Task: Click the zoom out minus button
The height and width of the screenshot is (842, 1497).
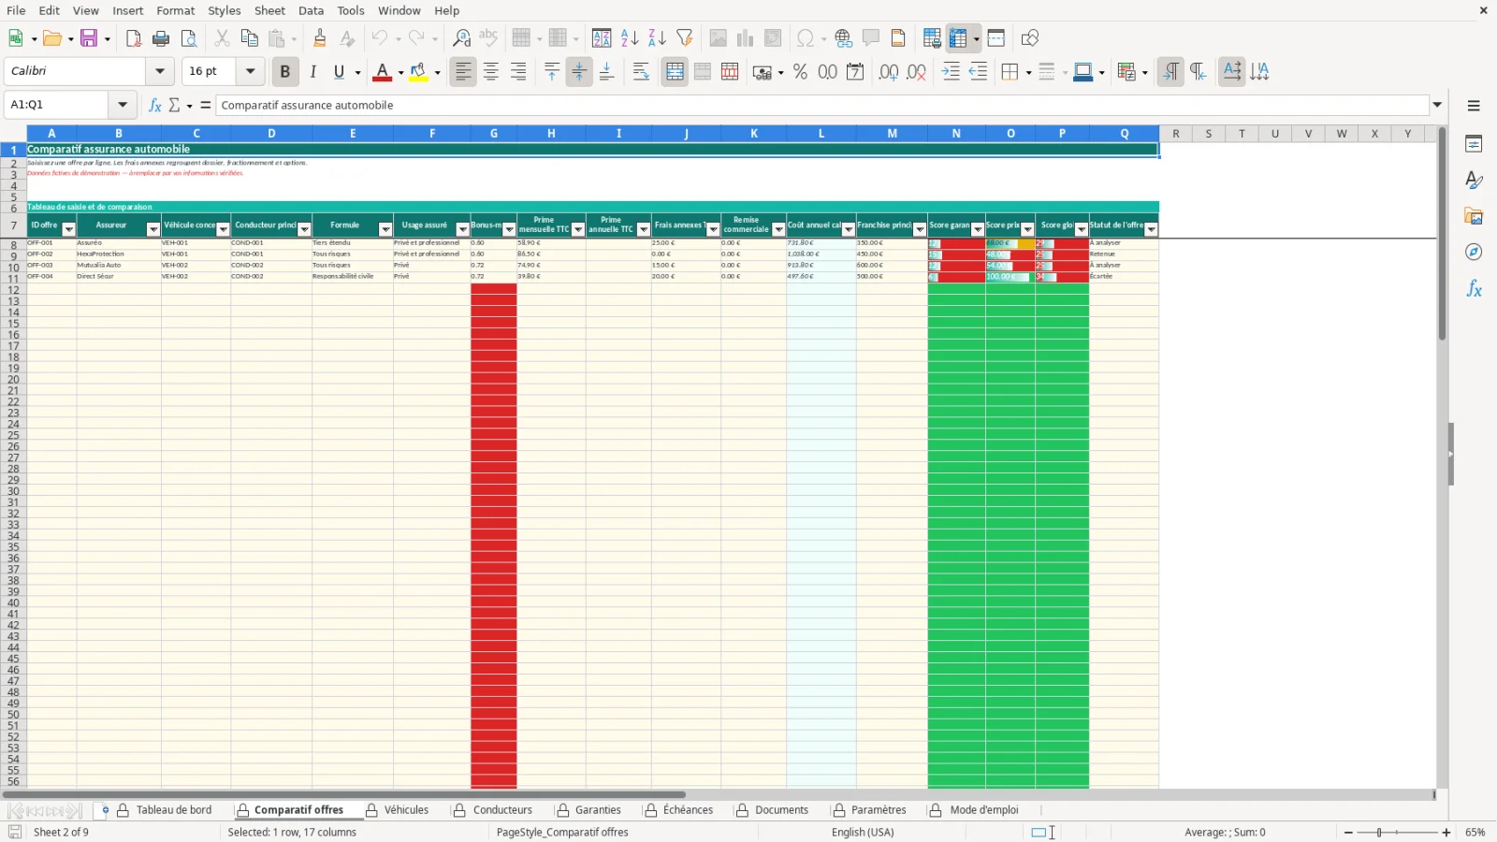Action: 1348,833
